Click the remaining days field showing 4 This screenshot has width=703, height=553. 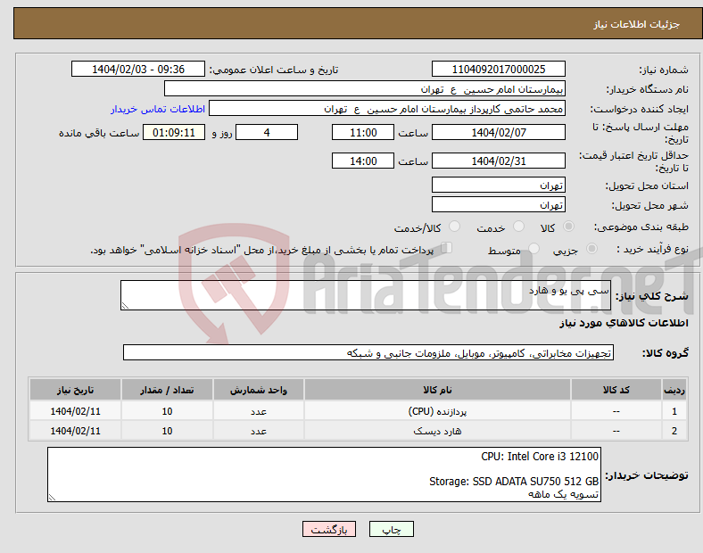[x=267, y=132]
